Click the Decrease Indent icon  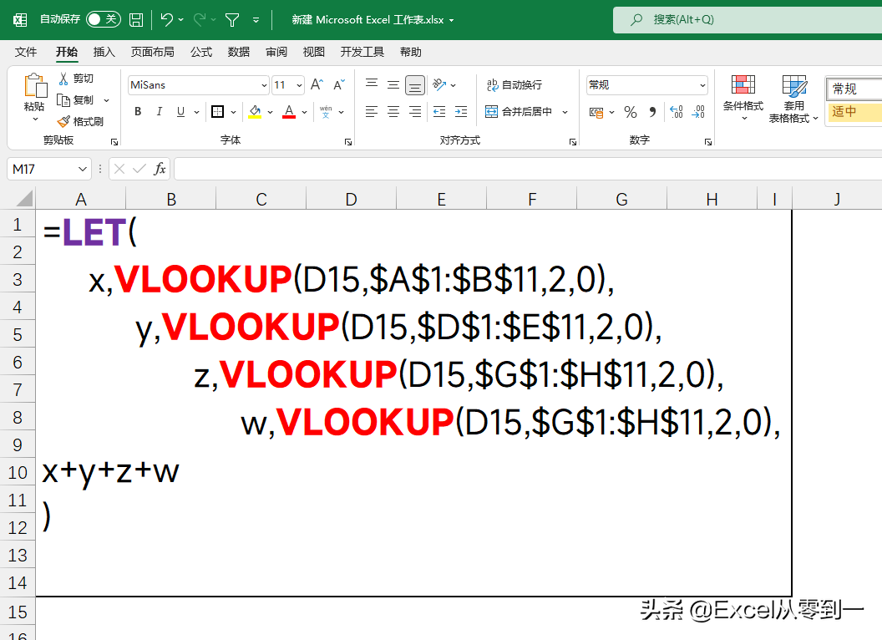tap(439, 111)
